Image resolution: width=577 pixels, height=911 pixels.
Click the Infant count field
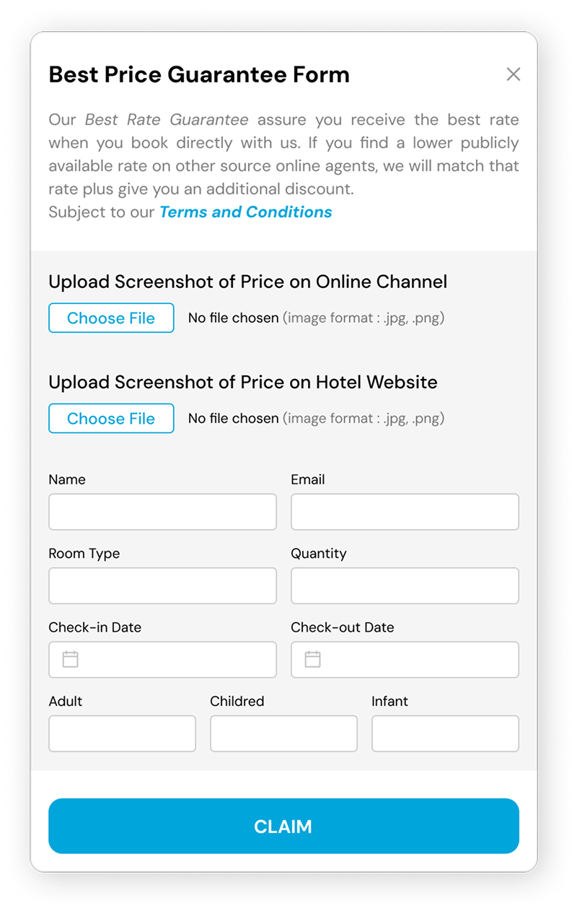point(445,733)
